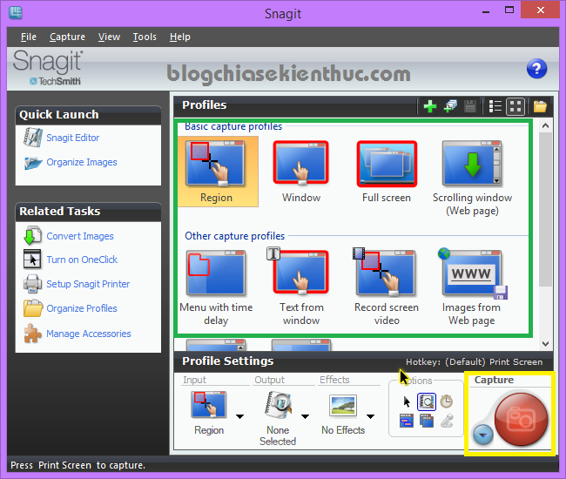Screen dimensions: 566x479
Task: Click the Organize Images folder icon
Action: 33,163
